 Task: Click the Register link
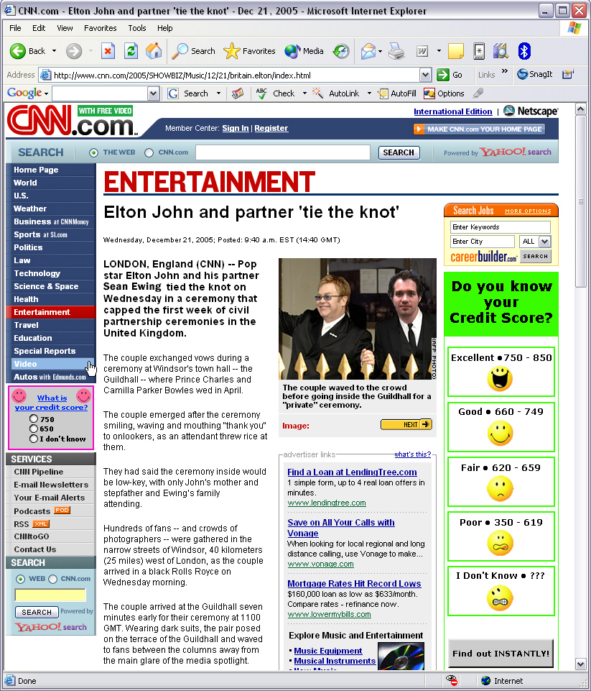point(271,128)
